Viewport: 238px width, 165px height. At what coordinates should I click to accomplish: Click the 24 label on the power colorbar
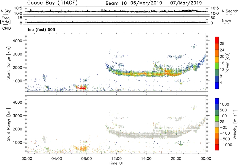222,50
